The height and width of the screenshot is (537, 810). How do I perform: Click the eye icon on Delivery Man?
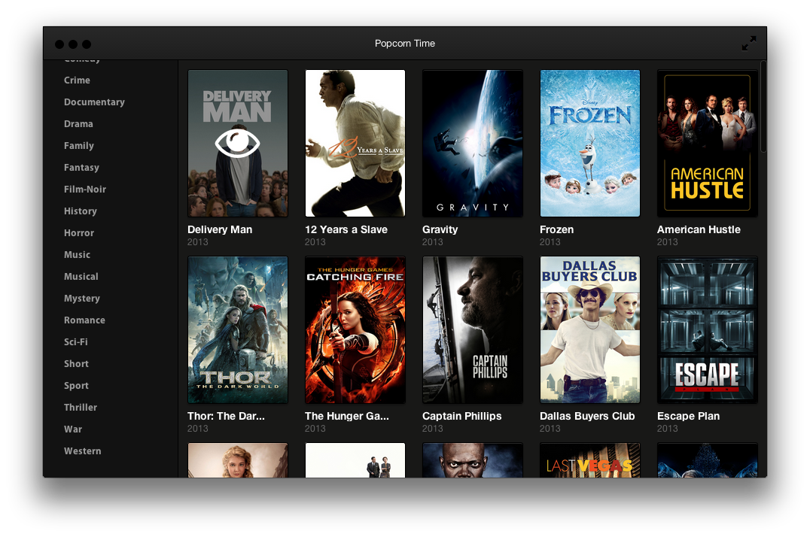coord(237,143)
